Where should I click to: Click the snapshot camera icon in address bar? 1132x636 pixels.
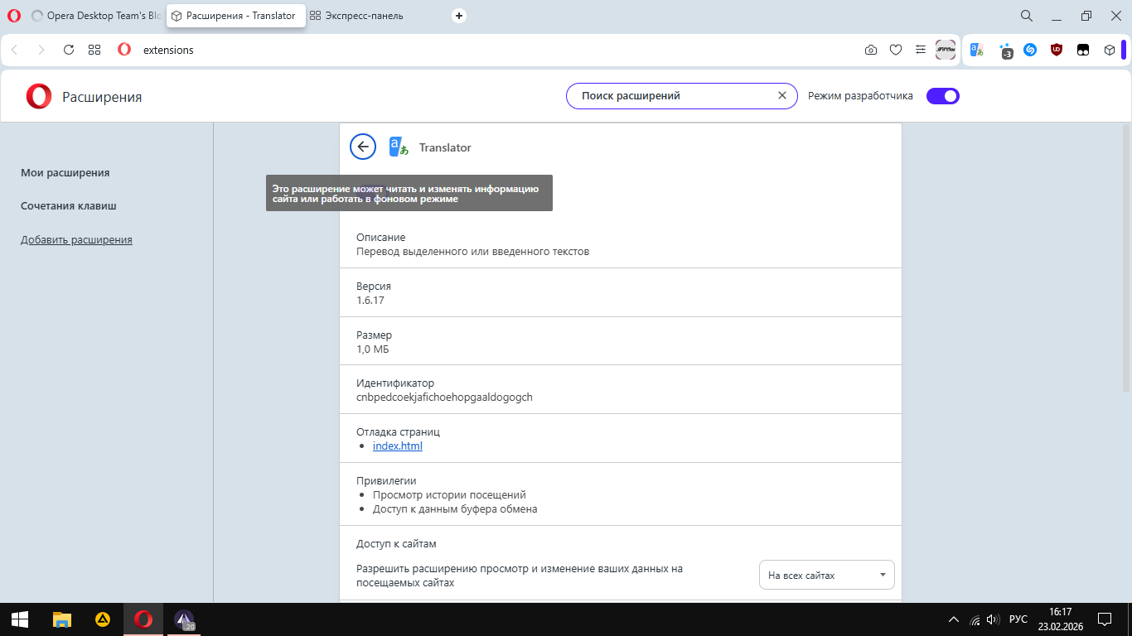[871, 50]
